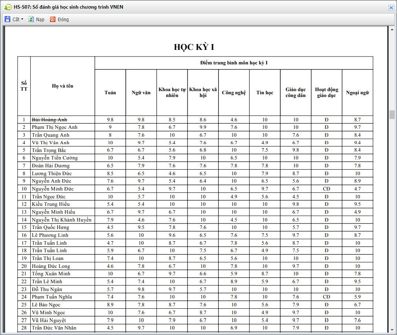Click the Họ và tên header
Screen dimensions: 397x335
tap(62, 86)
